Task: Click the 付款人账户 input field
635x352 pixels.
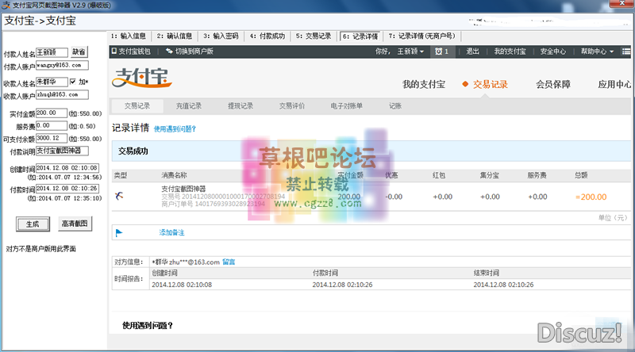Action: (62, 65)
